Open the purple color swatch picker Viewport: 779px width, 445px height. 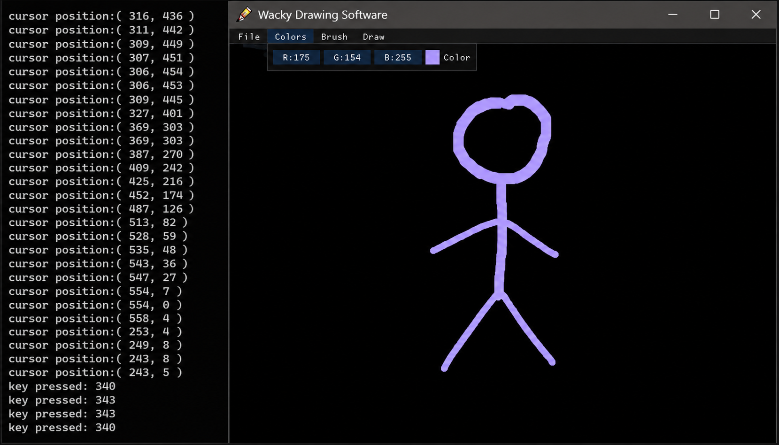[432, 57]
